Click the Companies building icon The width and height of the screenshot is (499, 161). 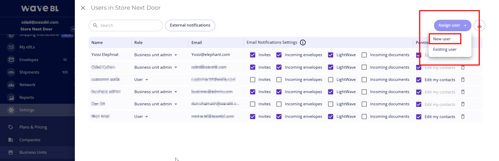coord(11,140)
